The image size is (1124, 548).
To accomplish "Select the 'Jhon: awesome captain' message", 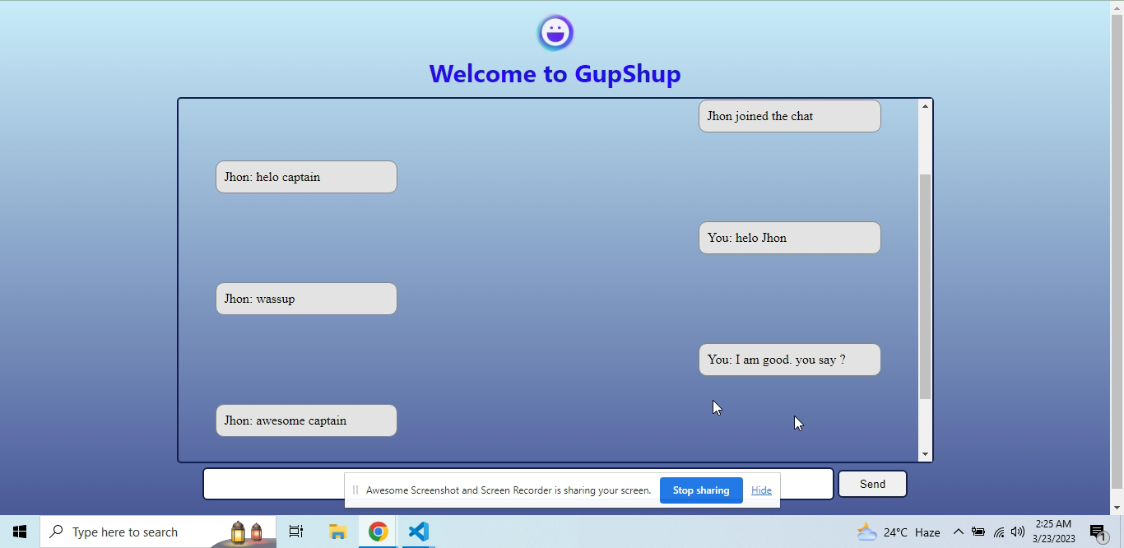I will pos(306,420).
